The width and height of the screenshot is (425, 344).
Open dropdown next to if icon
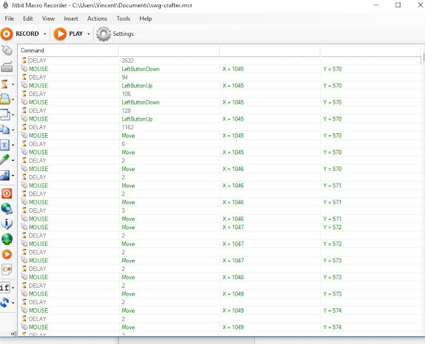(13, 288)
